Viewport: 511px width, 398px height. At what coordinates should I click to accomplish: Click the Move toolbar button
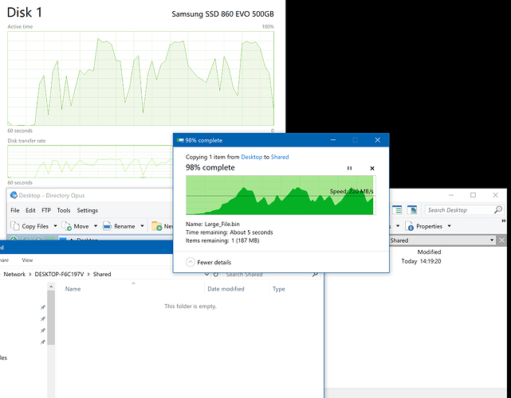pos(75,226)
